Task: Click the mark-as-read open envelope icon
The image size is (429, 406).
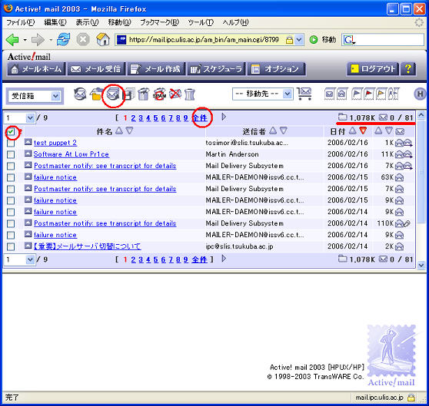Action: pos(342,94)
